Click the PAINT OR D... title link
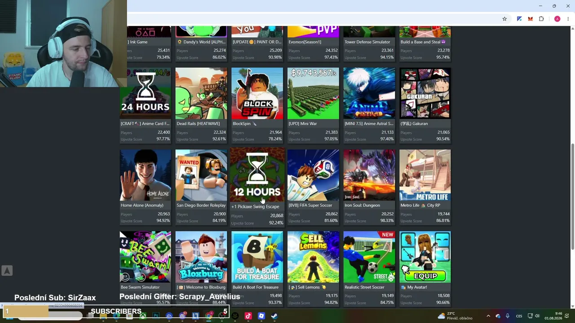 (x=257, y=42)
